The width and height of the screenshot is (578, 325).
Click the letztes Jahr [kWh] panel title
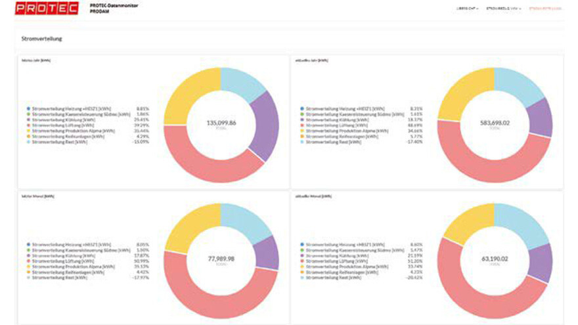35,60
